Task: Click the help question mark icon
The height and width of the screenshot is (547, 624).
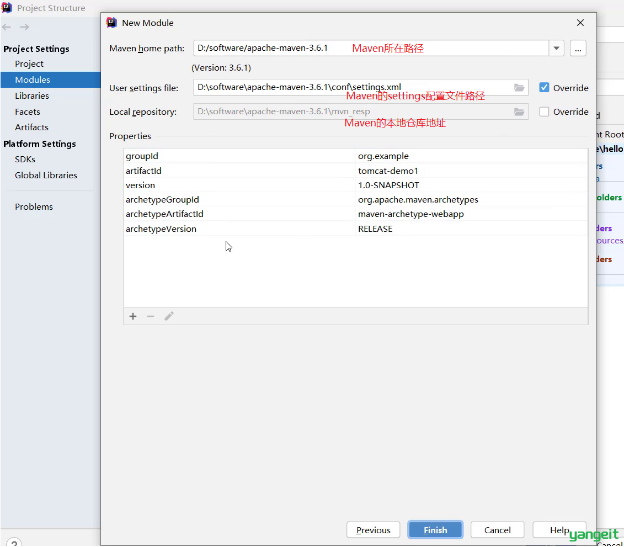Action: coord(14,543)
